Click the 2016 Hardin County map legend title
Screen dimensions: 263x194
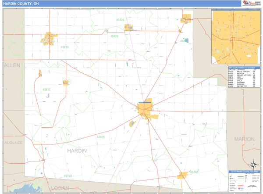click(244, 171)
